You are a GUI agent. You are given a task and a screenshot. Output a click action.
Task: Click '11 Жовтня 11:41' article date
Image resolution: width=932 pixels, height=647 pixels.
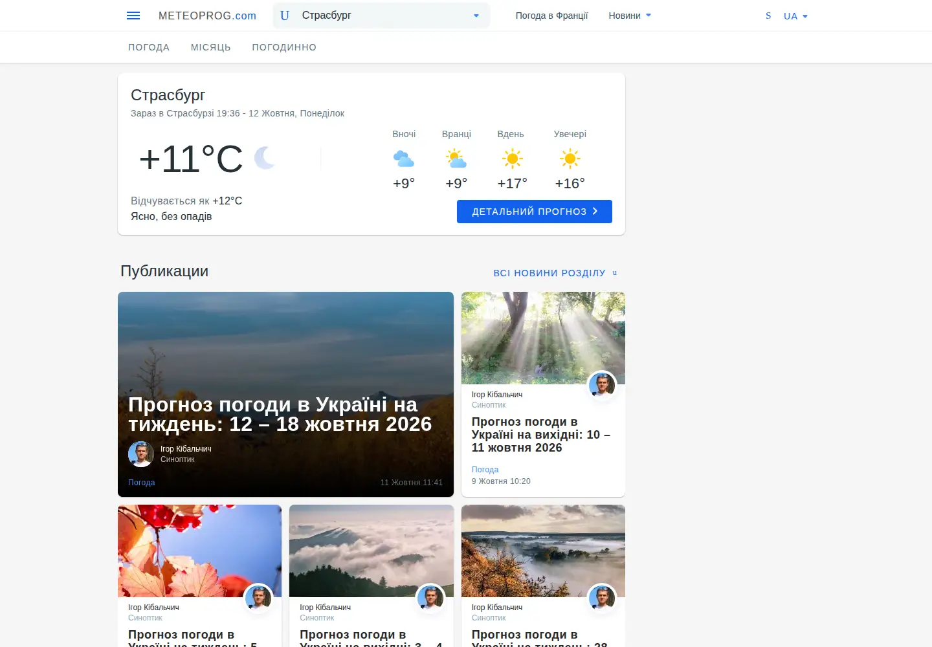point(412,483)
